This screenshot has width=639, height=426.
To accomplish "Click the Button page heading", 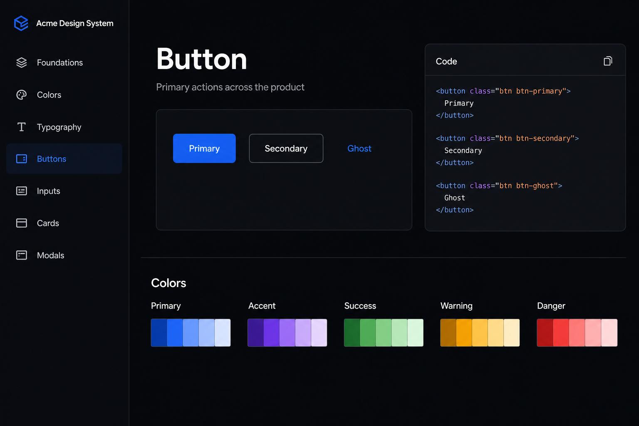I will pos(202,59).
